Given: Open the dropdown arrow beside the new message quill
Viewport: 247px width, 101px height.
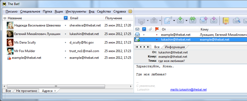Looking at the screenshot, I should point(174,21).
